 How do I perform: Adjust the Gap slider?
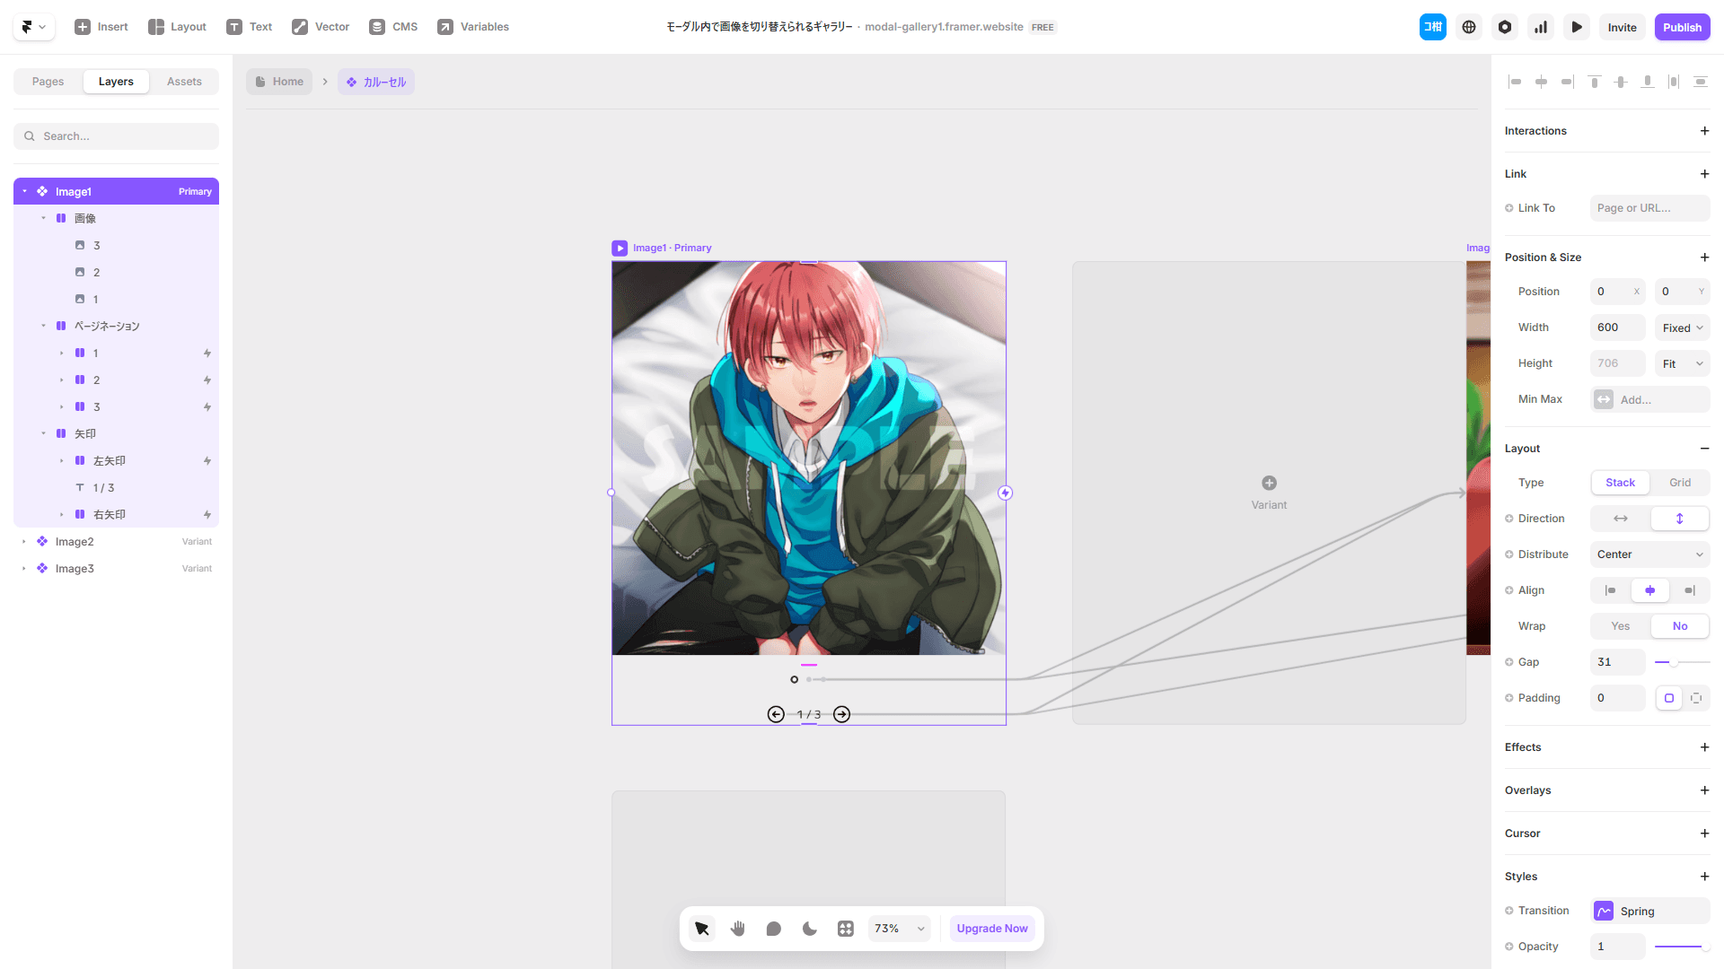click(x=1674, y=662)
